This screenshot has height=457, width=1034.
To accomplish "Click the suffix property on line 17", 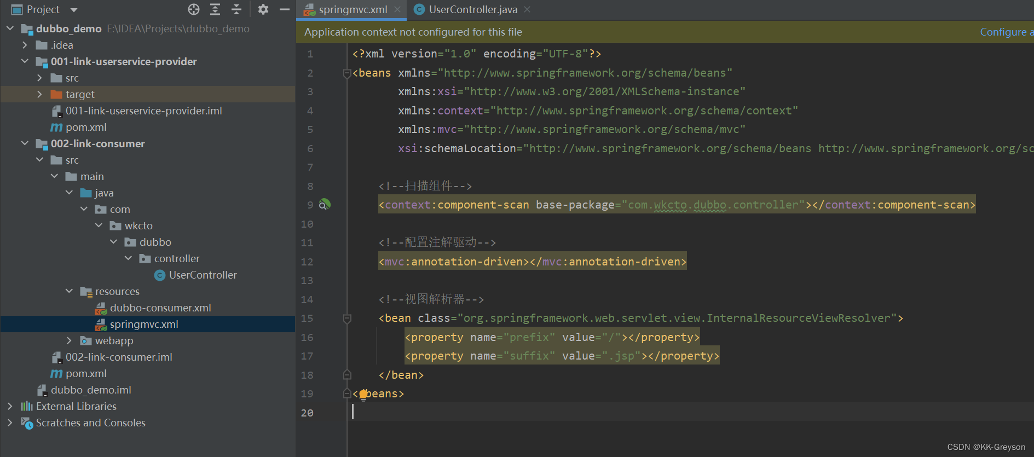I will 562,356.
